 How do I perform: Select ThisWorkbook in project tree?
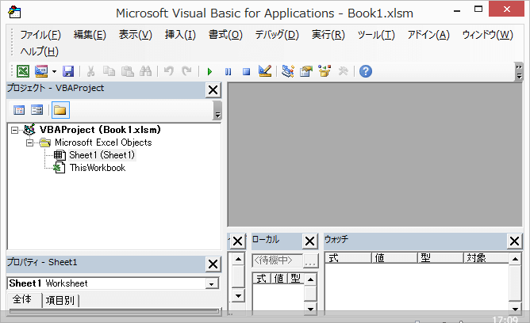(98, 168)
